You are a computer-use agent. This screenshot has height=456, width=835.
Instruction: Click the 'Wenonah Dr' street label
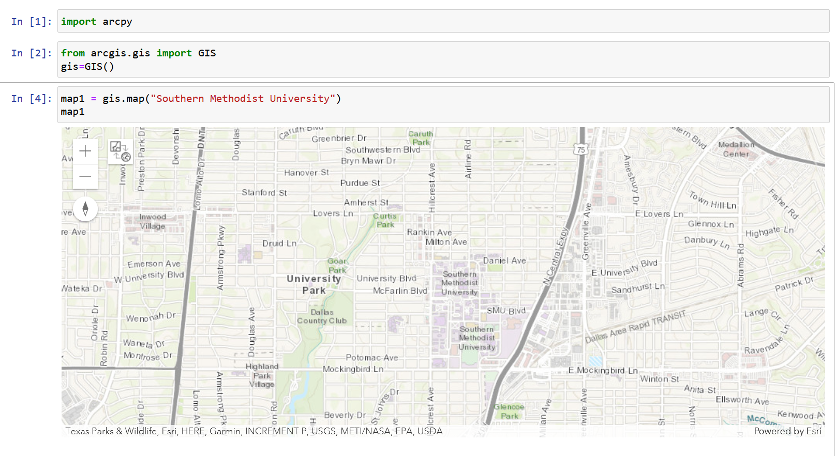tap(151, 317)
